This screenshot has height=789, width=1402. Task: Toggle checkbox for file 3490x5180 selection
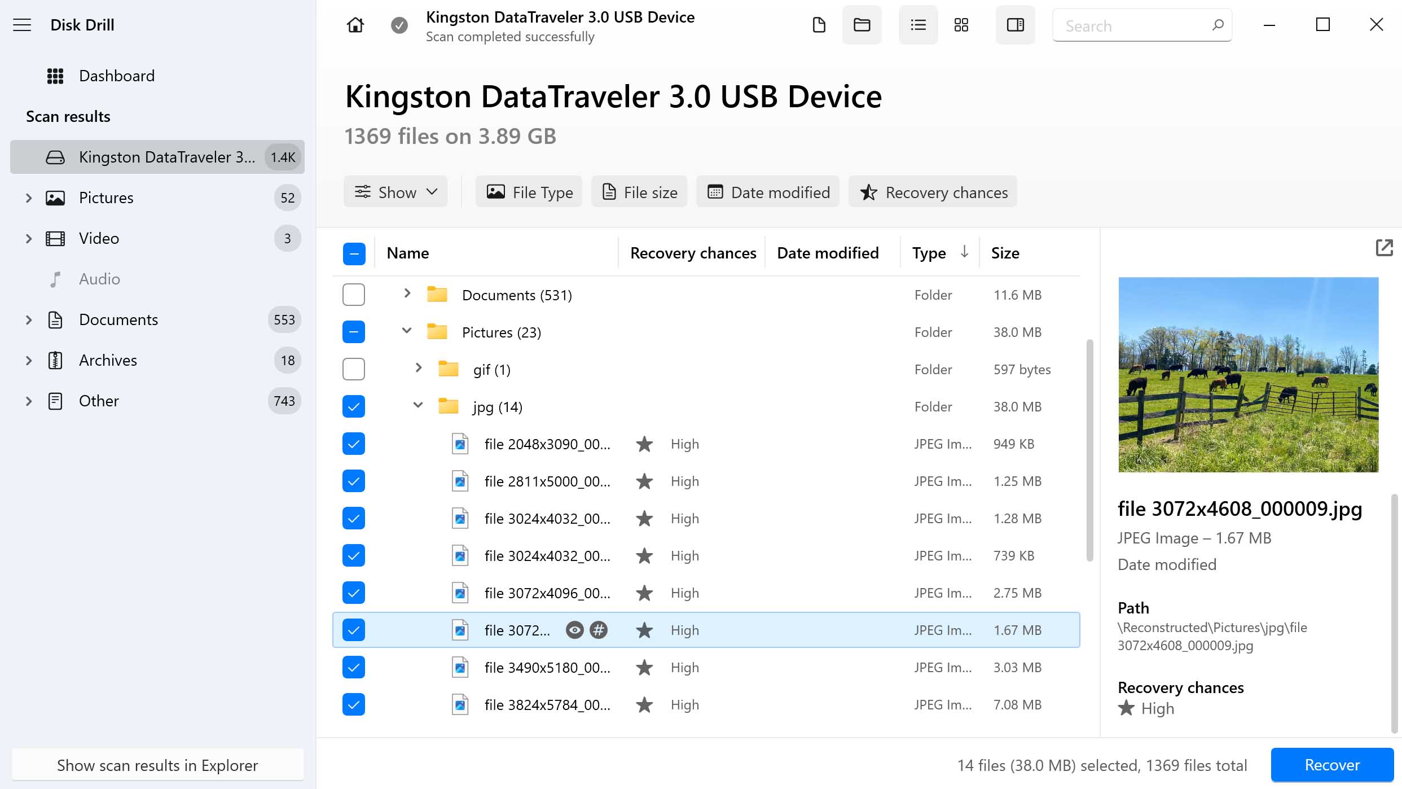pyautogui.click(x=353, y=667)
